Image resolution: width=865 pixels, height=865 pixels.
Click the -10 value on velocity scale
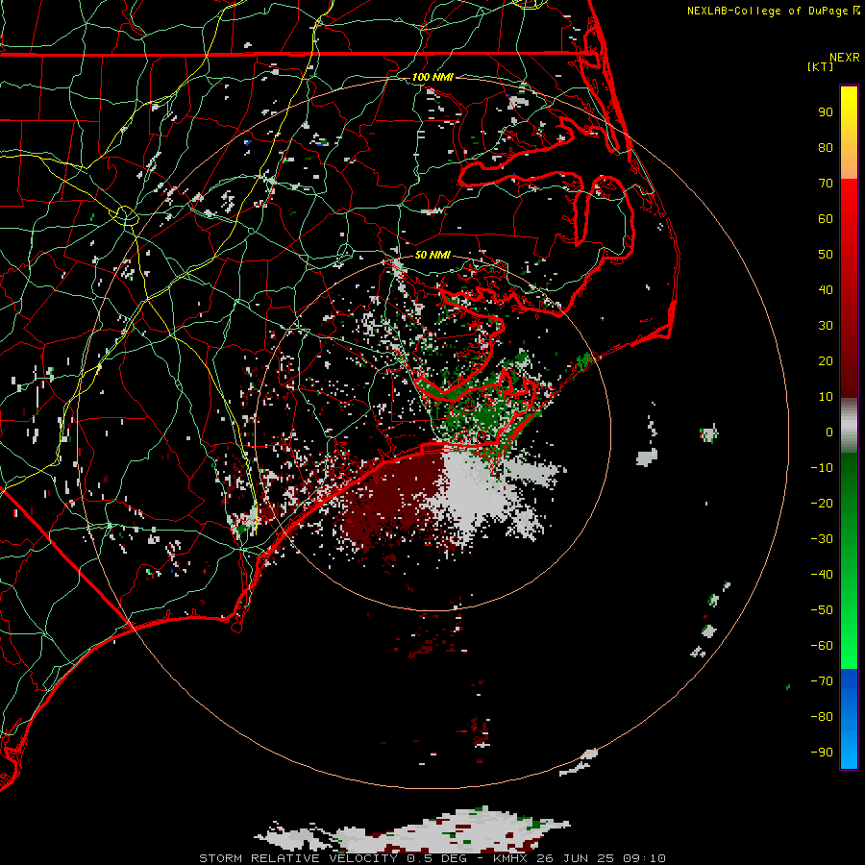point(822,468)
